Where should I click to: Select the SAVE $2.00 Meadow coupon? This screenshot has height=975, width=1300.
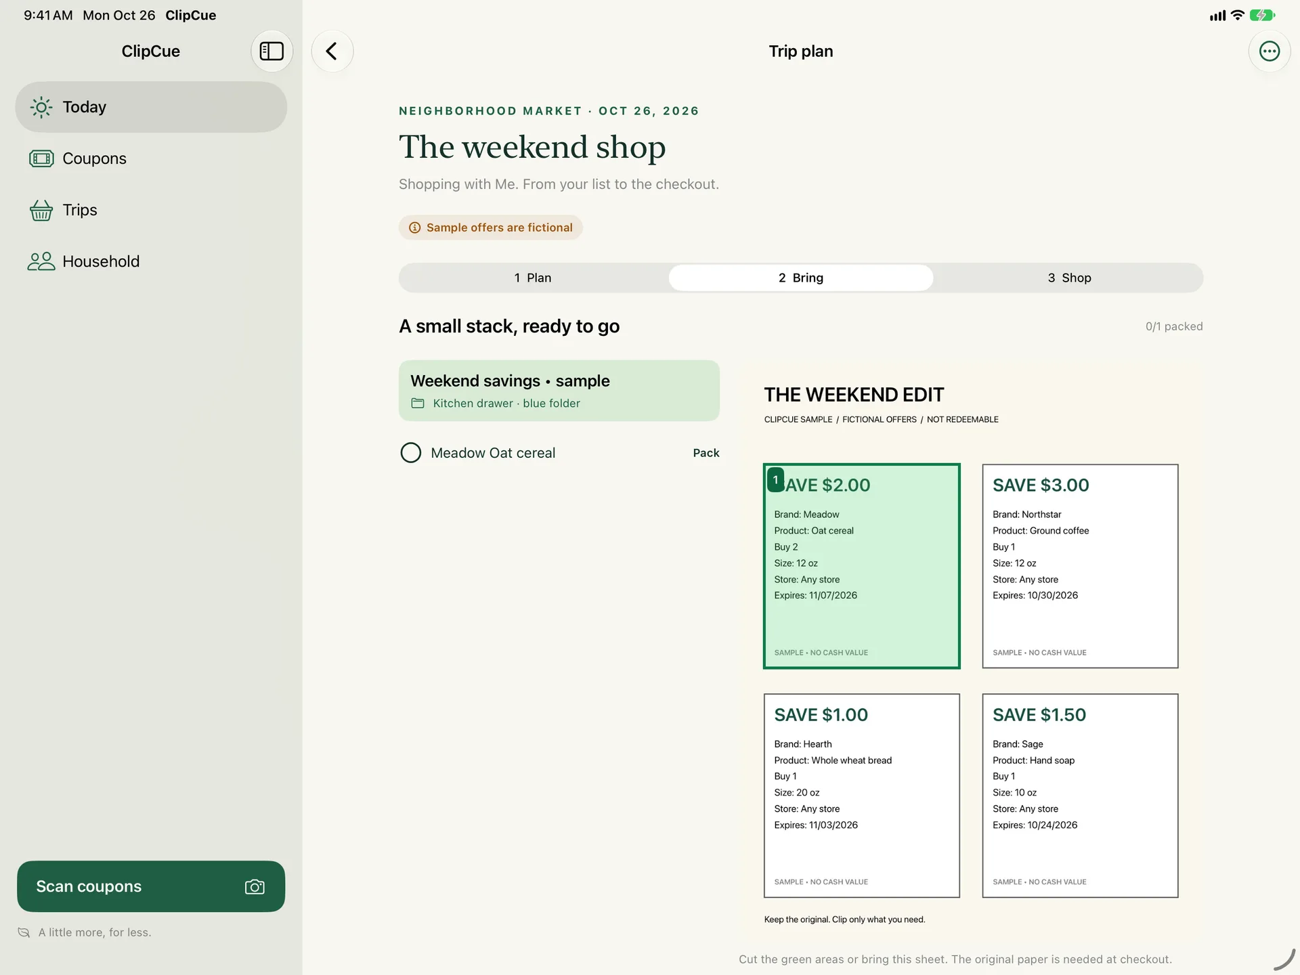coord(861,566)
